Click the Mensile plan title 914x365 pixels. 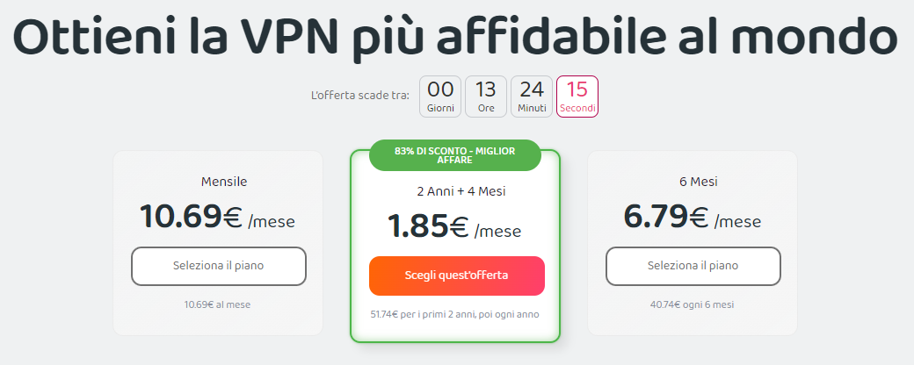[x=224, y=182]
